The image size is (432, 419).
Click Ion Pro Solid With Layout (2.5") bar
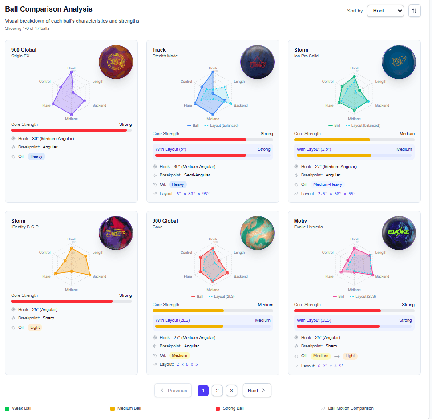coord(354,156)
